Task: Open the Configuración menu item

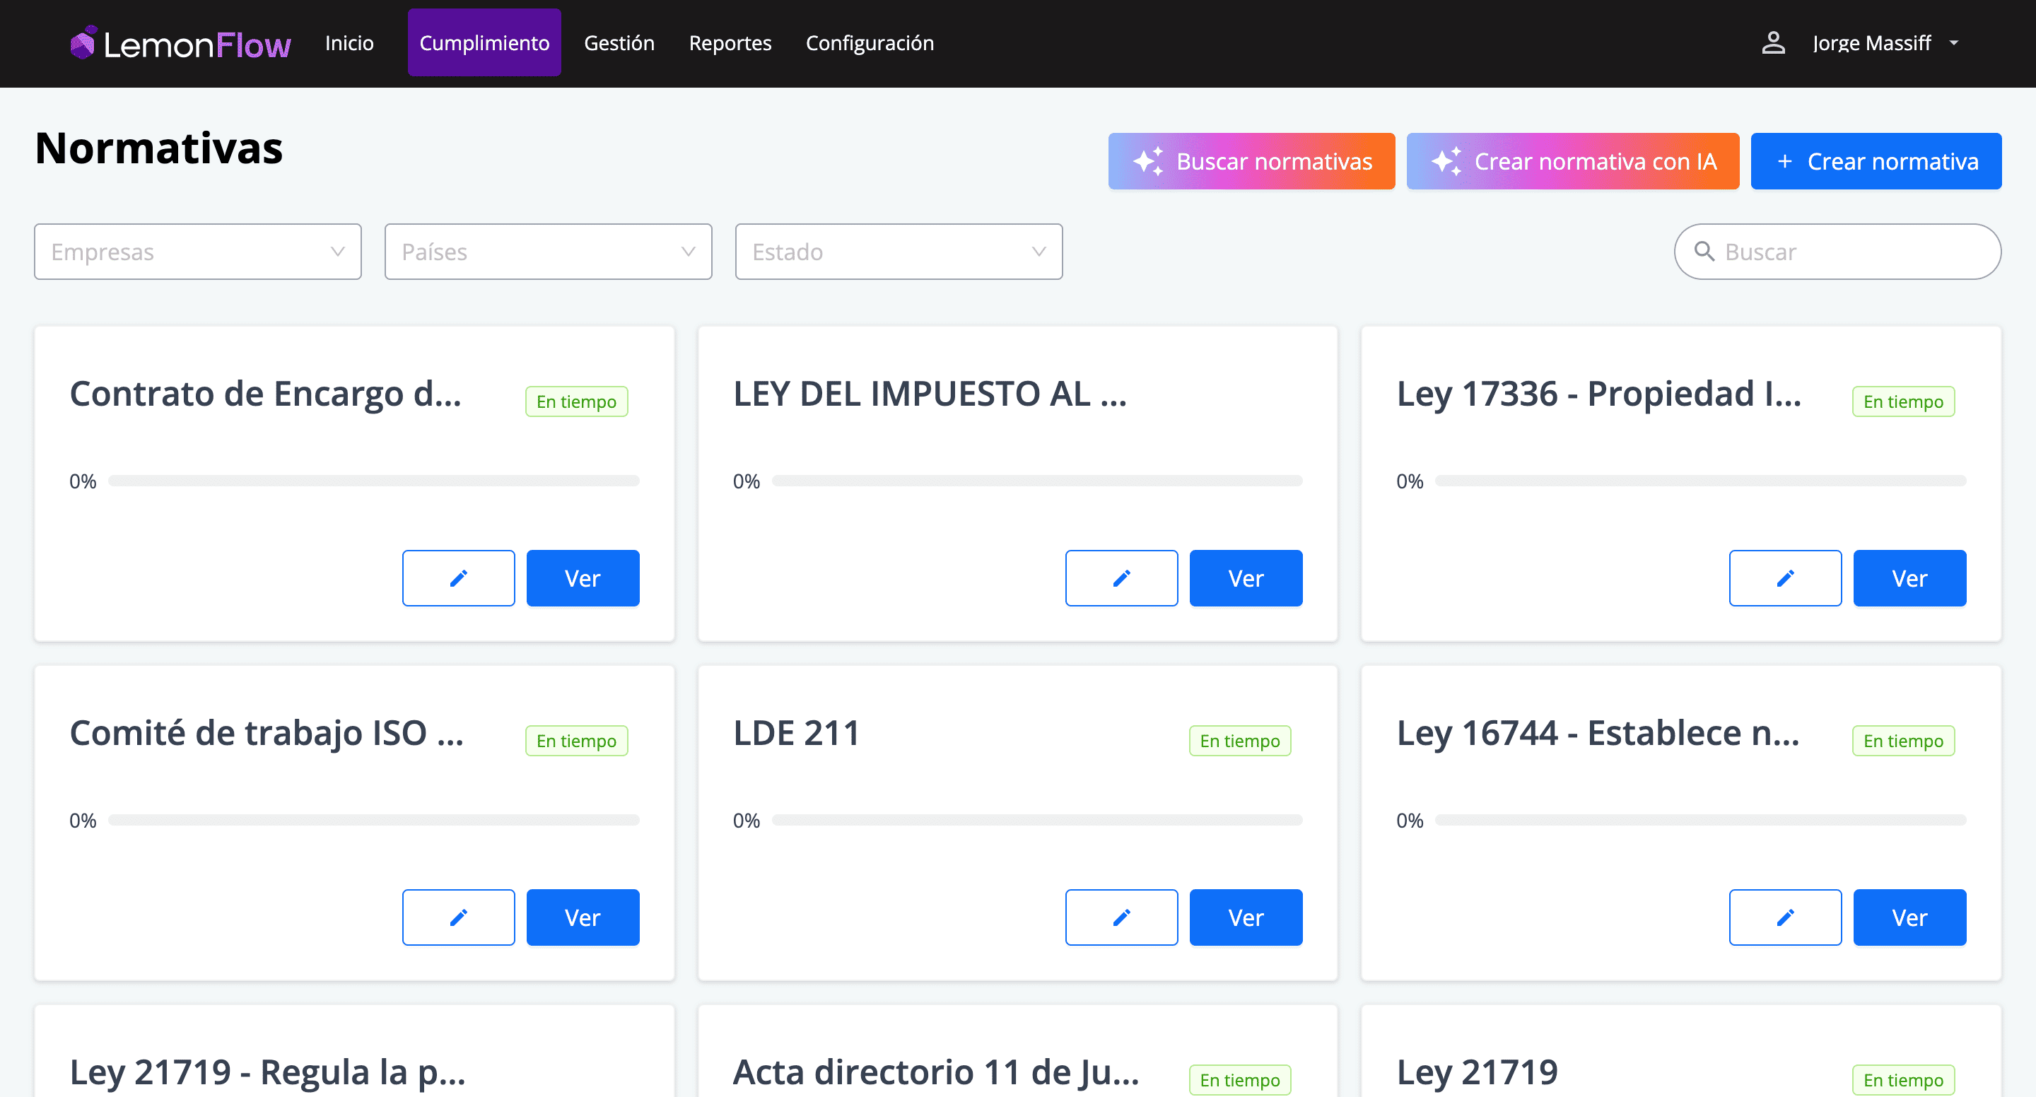Action: (x=870, y=42)
